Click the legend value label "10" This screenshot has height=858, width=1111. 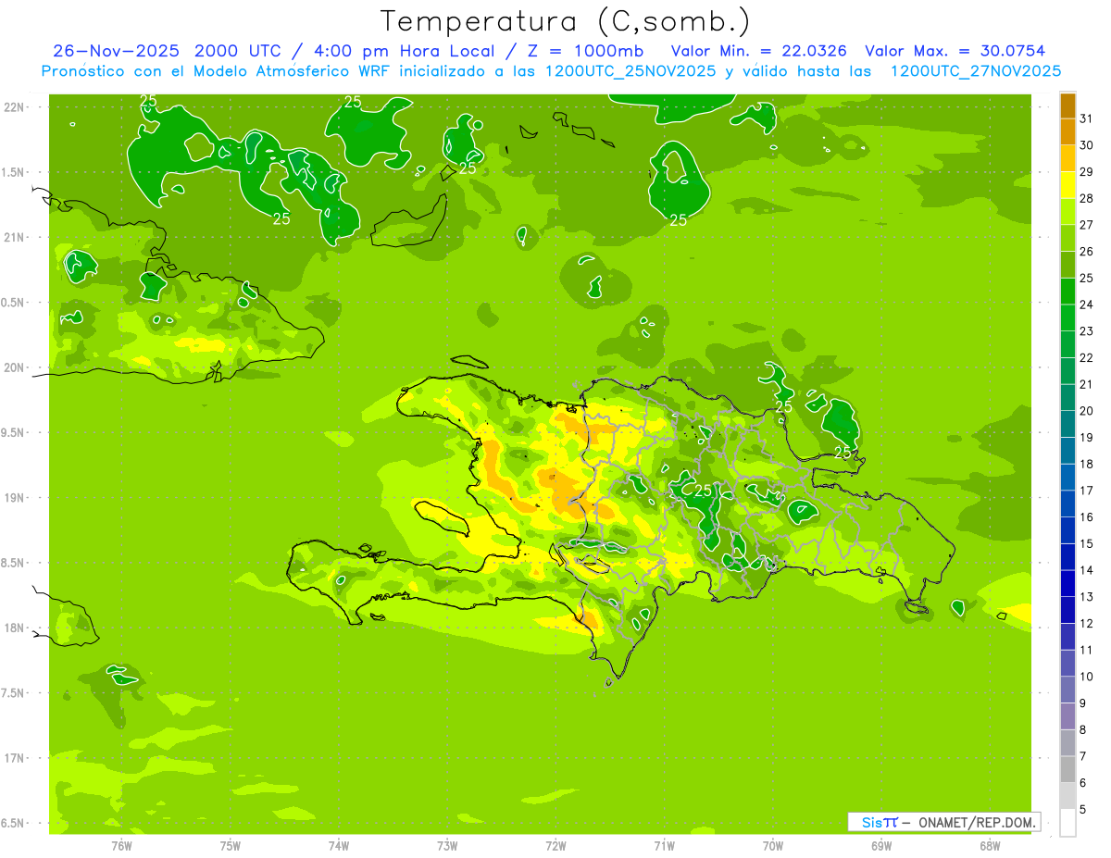pyautogui.click(x=1087, y=677)
